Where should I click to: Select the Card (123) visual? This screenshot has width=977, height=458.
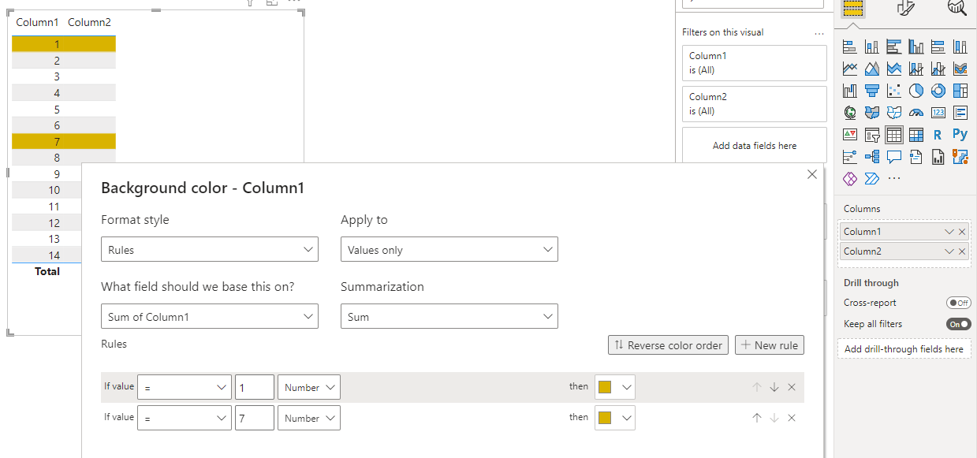point(938,113)
